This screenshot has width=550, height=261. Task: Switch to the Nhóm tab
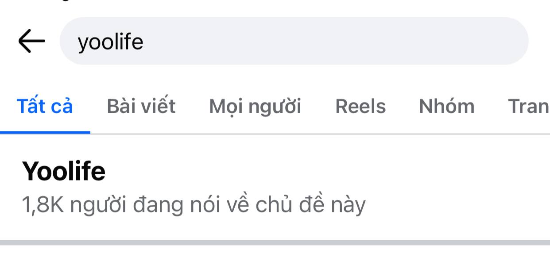pos(447,106)
